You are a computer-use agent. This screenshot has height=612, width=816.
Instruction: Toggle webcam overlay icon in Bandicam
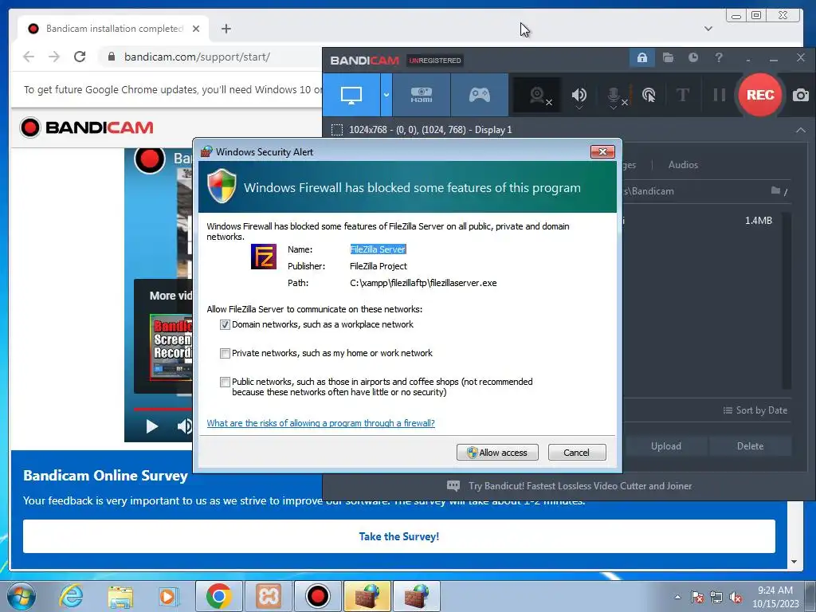(x=538, y=96)
